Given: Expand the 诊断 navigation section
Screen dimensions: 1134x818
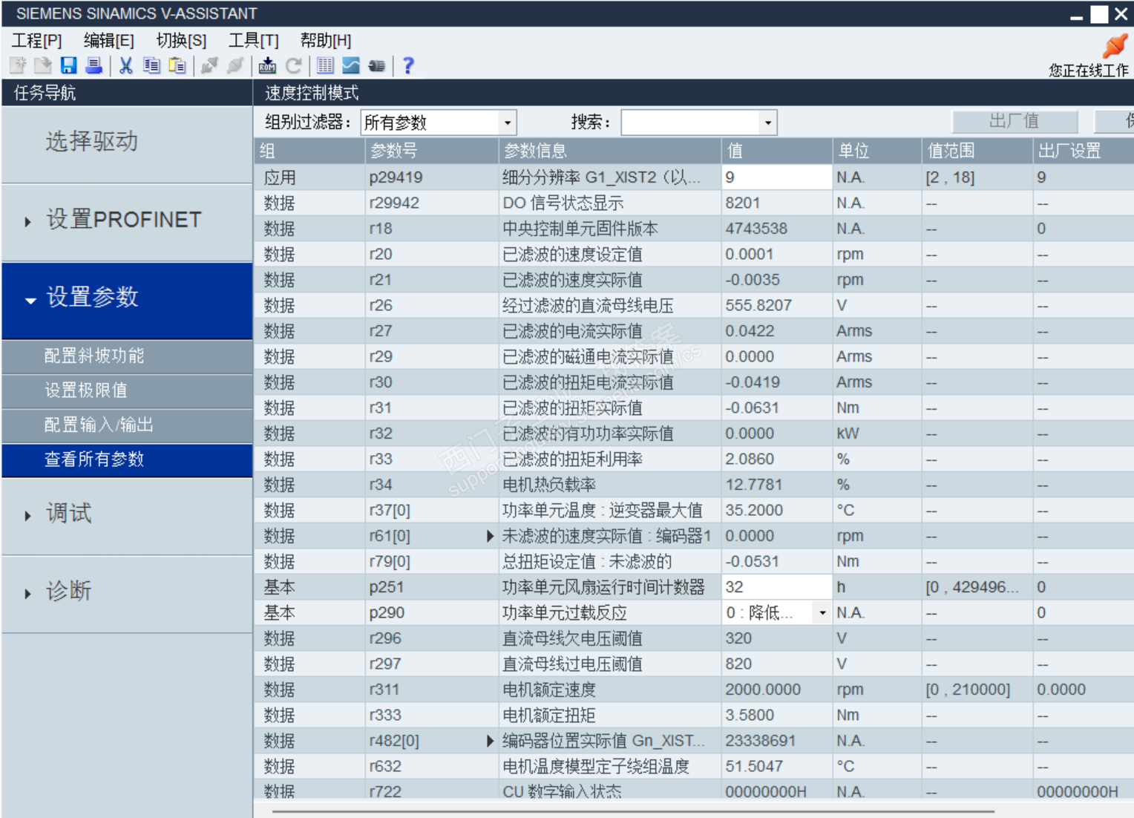Looking at the screenshot, I should click(x=127, y=592).
